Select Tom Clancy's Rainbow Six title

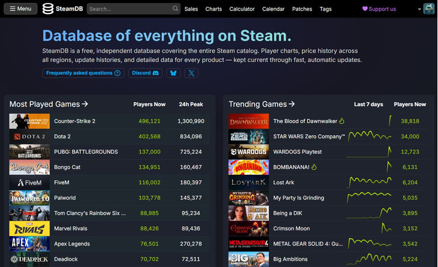(x=90, y=213)
